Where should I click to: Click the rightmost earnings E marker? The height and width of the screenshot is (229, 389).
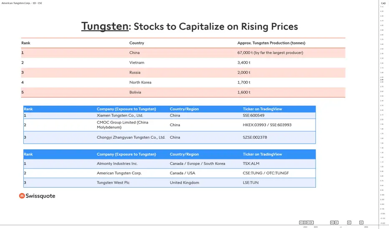[361, 223]
